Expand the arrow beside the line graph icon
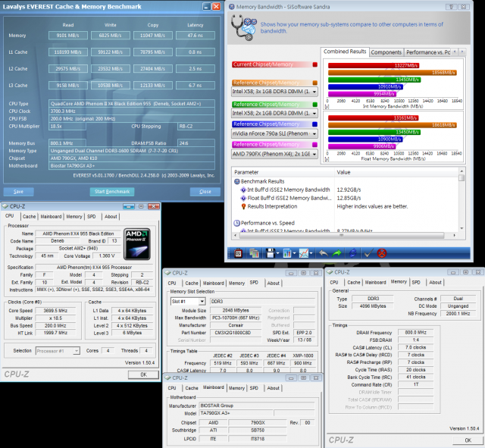Image resolution: width=485 pixels, height=448 pixels. (311, 253)
